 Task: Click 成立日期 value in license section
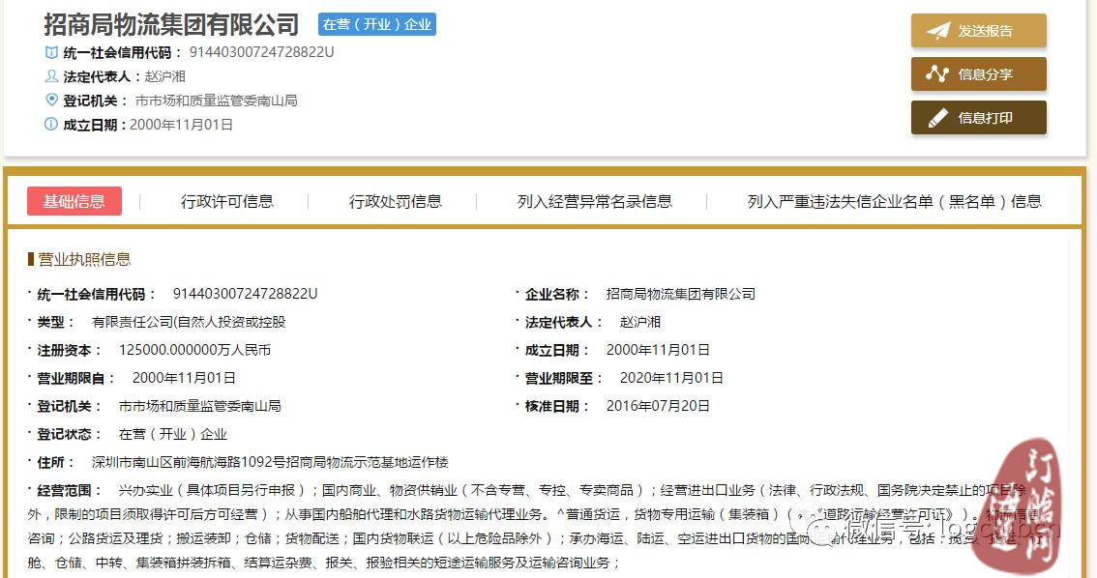pos(658,350)
